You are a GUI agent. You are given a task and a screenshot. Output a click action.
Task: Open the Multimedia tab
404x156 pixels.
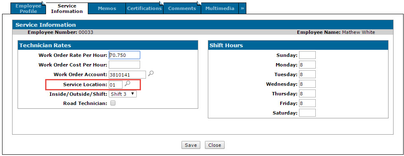point(220,8)
